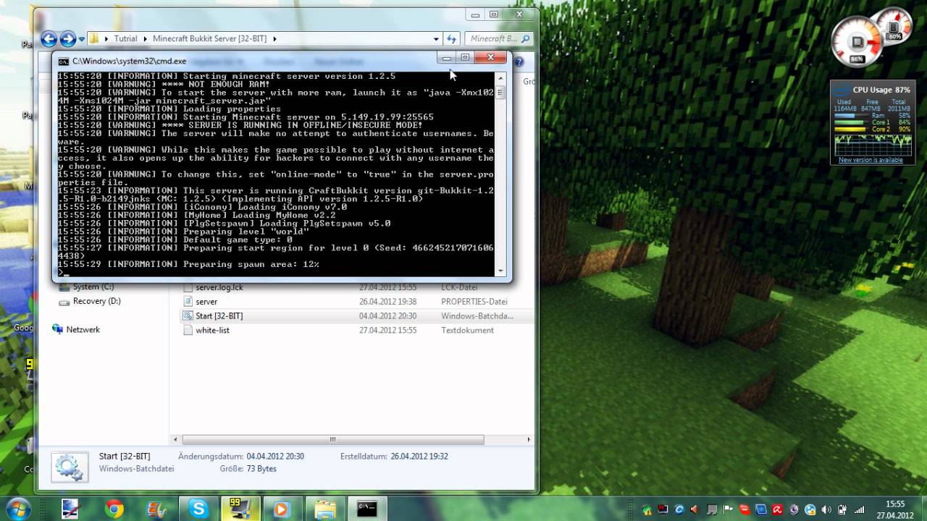The image size is (927, 521).
Task: Click the cmd.exe title bar icon
Action: pyautogui.click(x=64, y=62)
